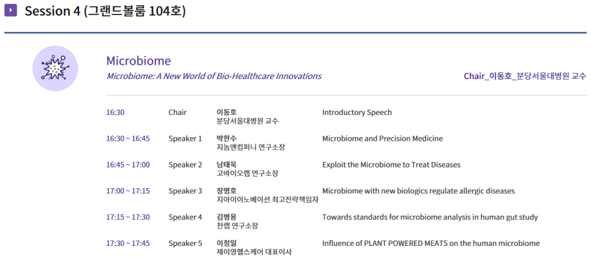This screenshot has width=591, height=258.
Task: Select the 16:30 Introductory Speech time
Action: coord(115,113)
